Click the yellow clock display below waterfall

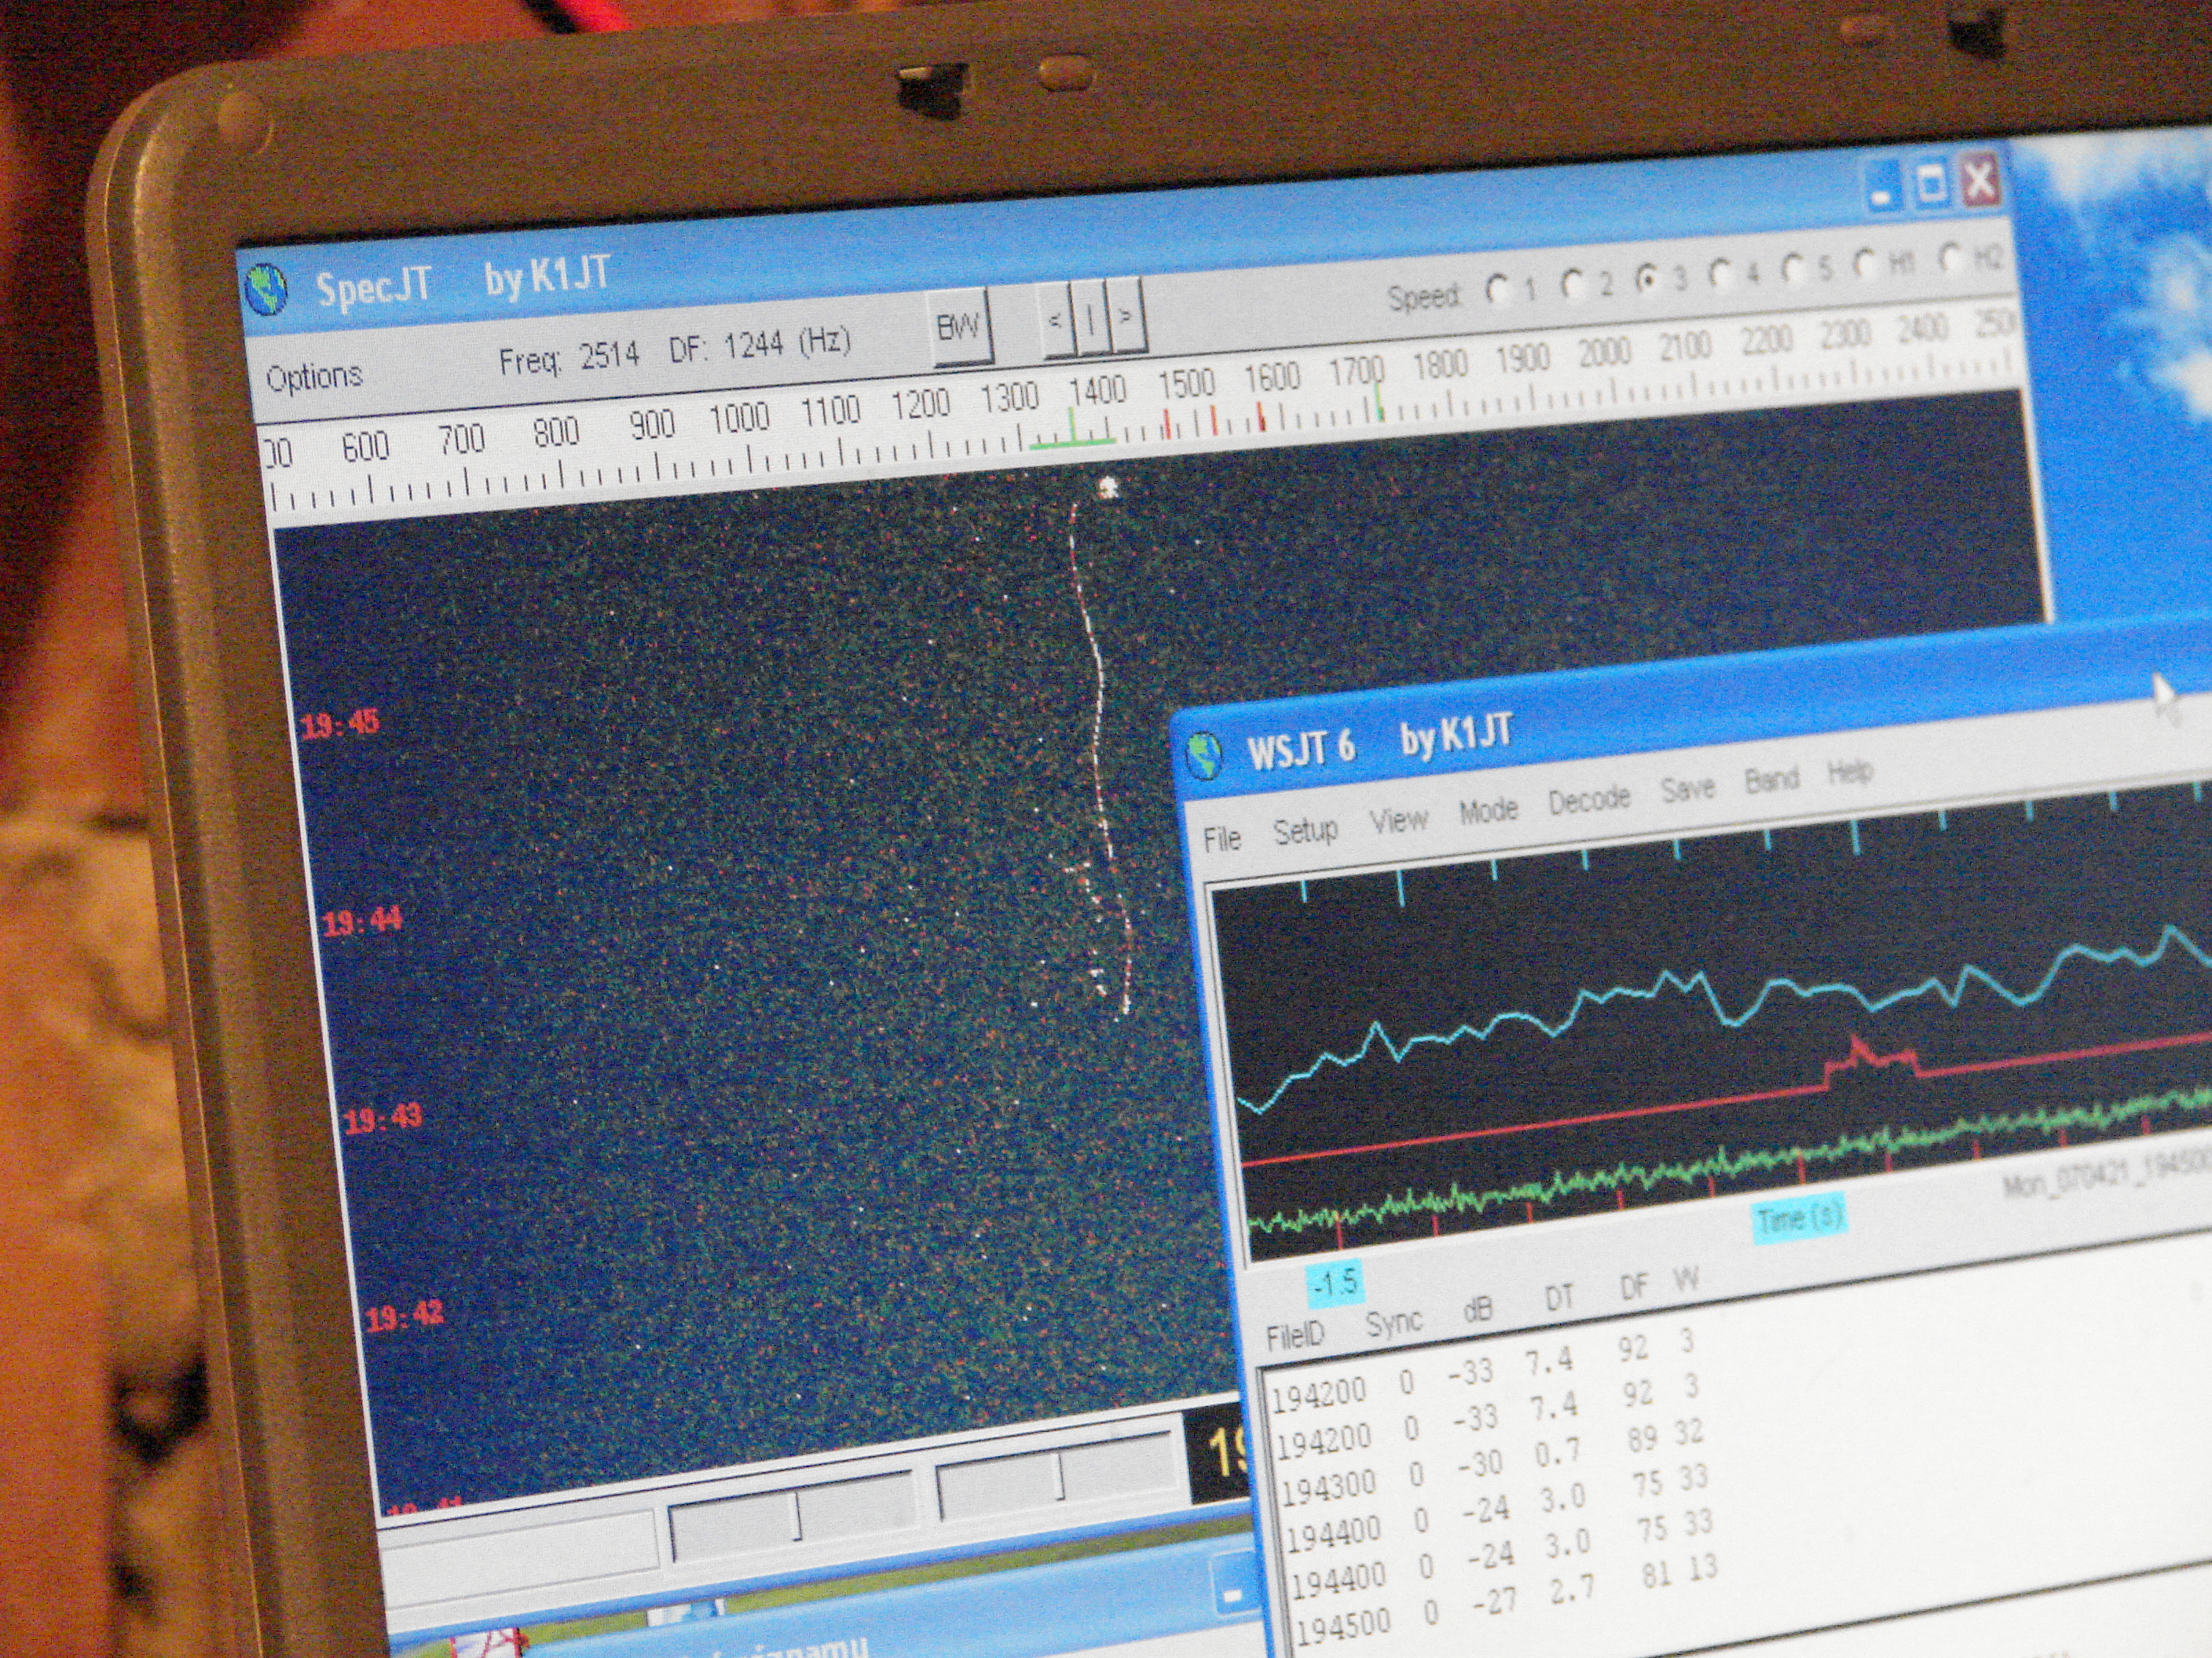pyautogui.click(x=1215, y=1455)
